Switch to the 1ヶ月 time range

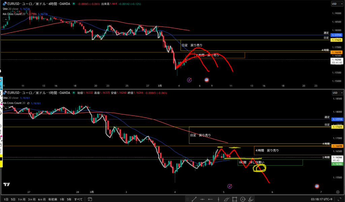(x=22, y=199)
